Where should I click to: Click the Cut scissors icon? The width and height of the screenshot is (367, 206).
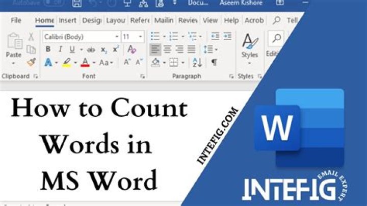(x=31, y=37)
